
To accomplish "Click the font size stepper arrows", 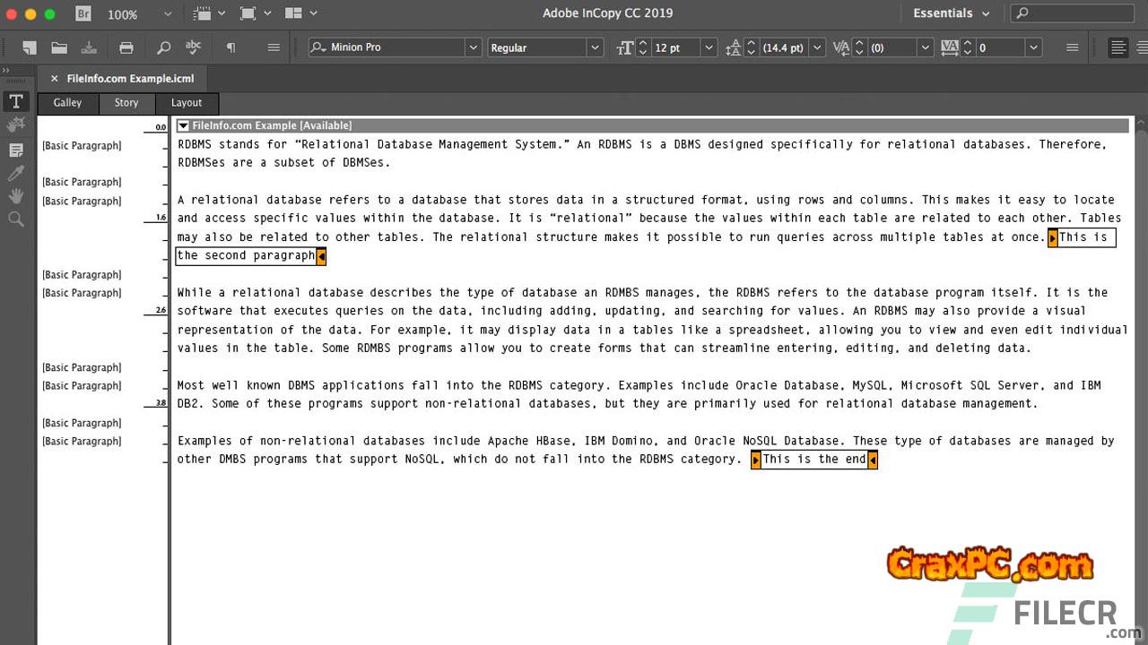I will coord(642,47).
